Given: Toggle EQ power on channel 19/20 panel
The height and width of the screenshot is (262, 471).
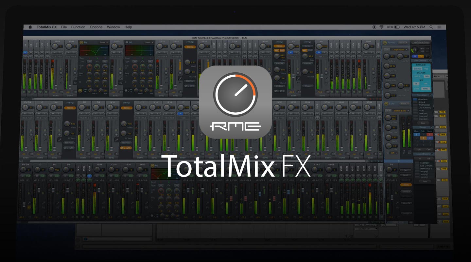Looking at the screenshot, I should 126,42.
